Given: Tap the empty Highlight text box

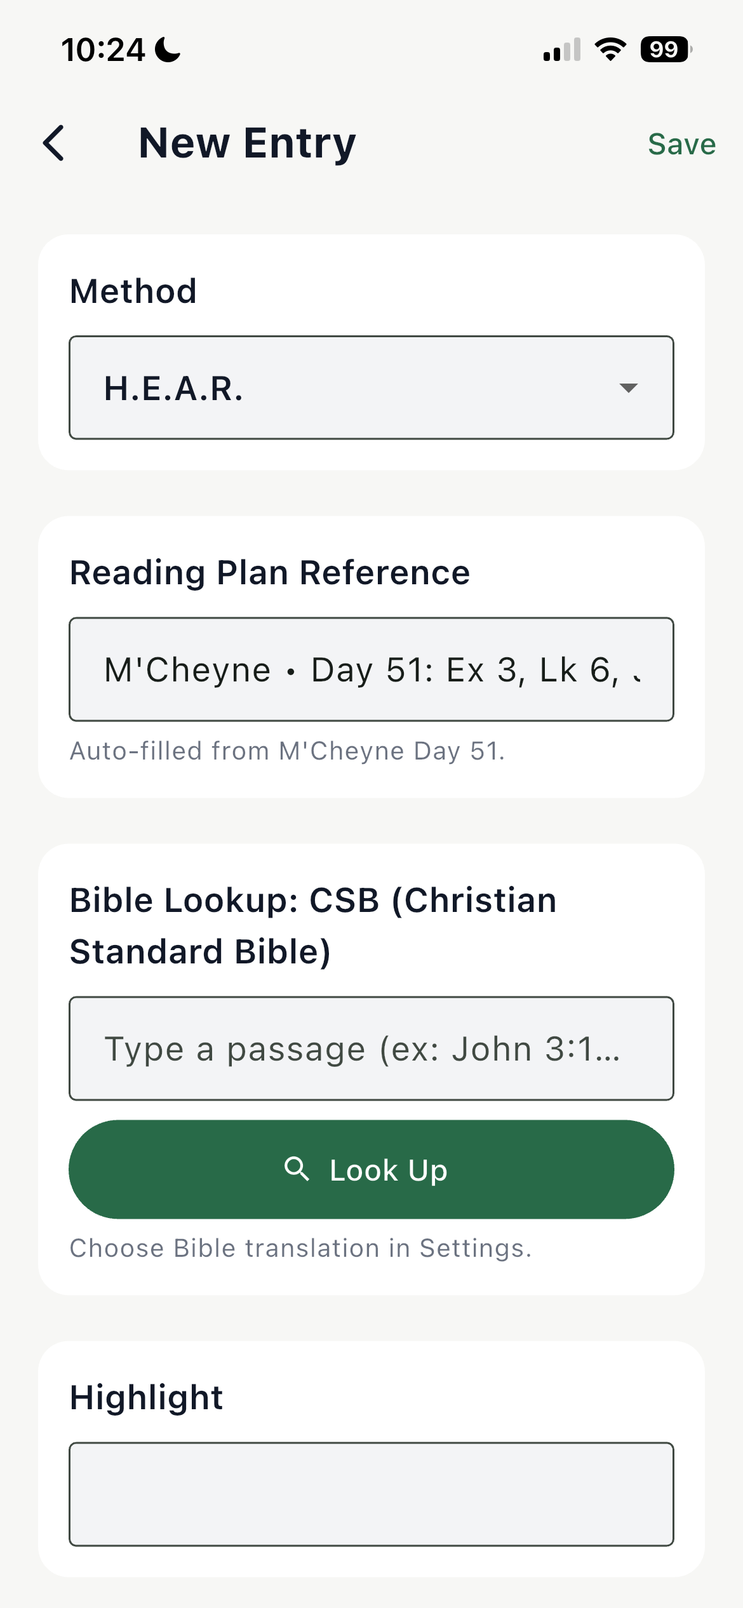Looking at the screenshot, I should [371, 1494].
